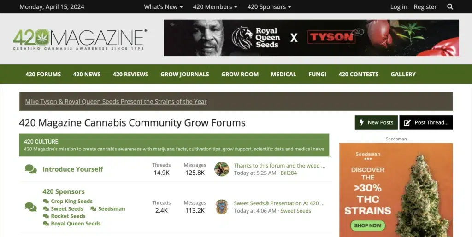Open Bill284's avatar in Introduce Yourself row
Viewport: 472px width, 237px height.
coord(222,169)
